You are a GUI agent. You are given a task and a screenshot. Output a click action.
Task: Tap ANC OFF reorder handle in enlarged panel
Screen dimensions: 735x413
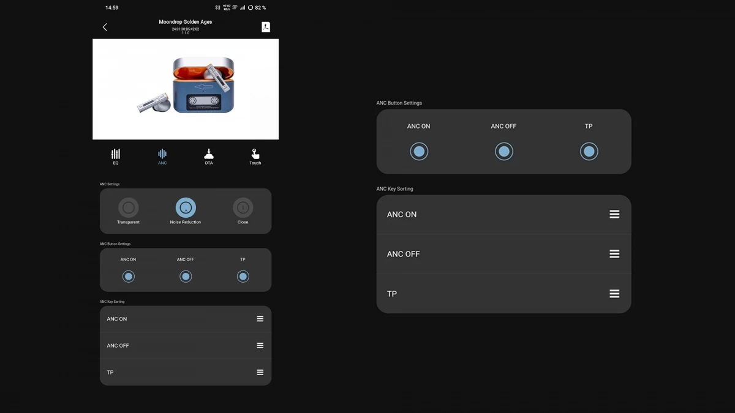[x=614, y=254]
